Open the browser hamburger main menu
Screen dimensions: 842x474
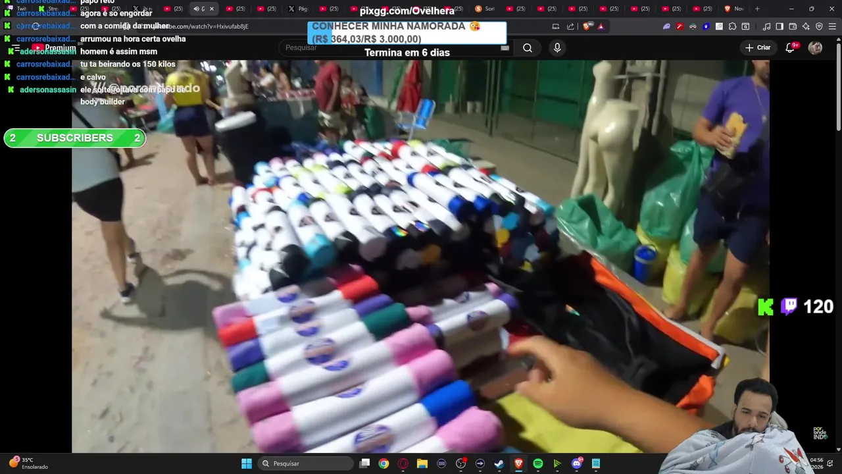pyautogui.click(x=832, y=26)
